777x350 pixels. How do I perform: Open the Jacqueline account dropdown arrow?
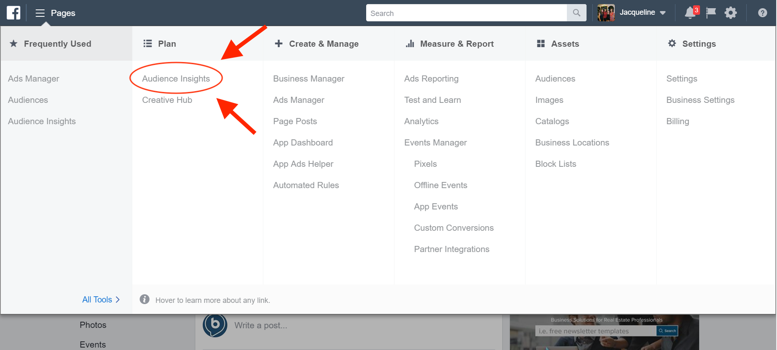click(x=663, y=13)
